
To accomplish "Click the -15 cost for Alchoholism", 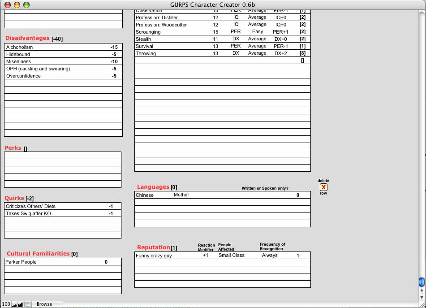I will (x=114, y=47).
